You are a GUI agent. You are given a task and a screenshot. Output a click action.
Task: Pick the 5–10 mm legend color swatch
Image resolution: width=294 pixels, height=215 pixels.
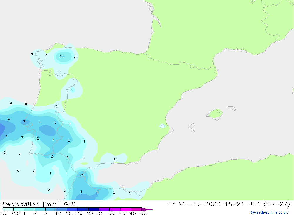[51, 209]
